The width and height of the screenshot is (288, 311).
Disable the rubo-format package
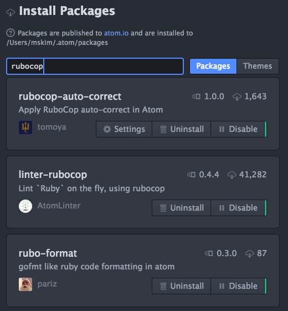[239, 286]
